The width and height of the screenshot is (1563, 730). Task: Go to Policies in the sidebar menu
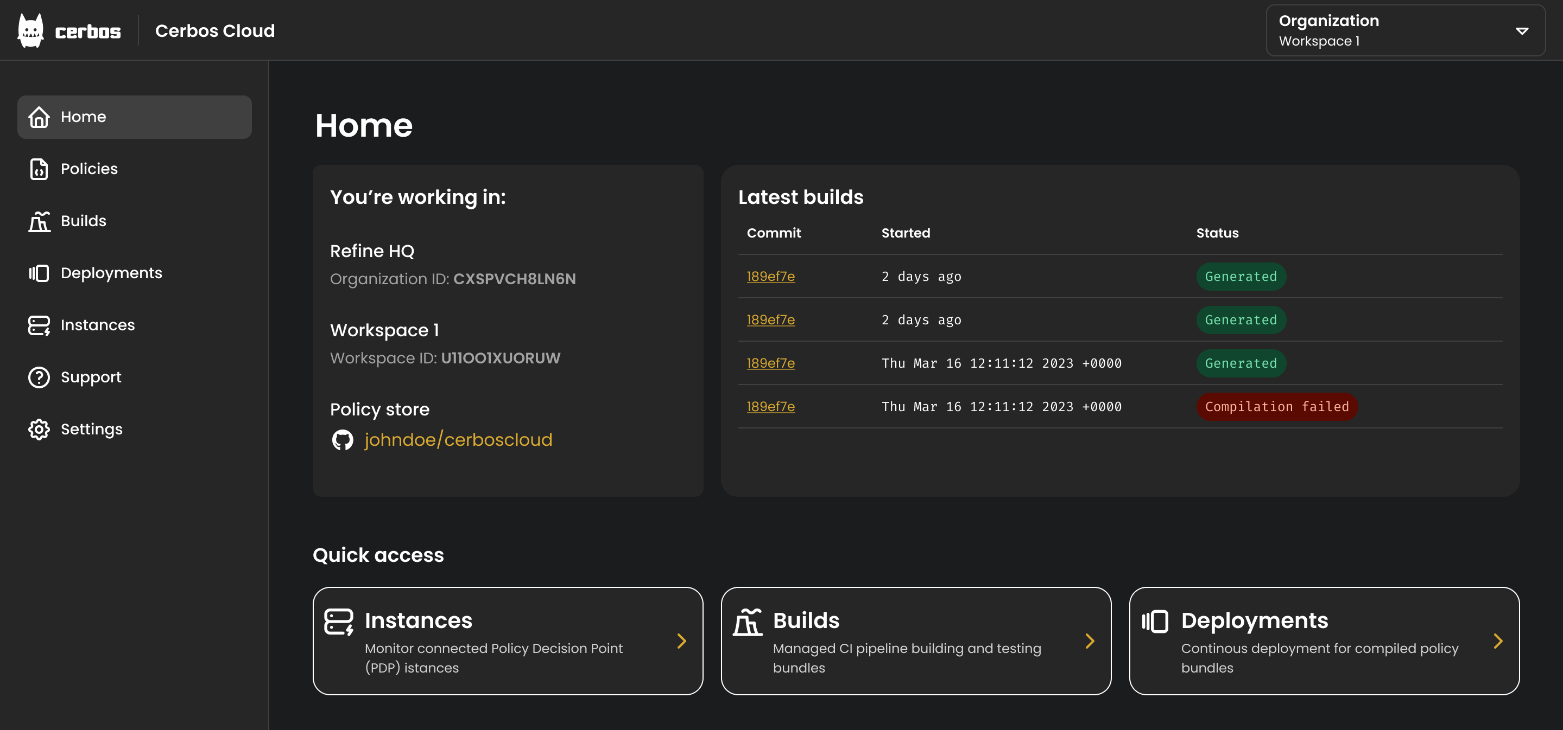coord(89,169)
